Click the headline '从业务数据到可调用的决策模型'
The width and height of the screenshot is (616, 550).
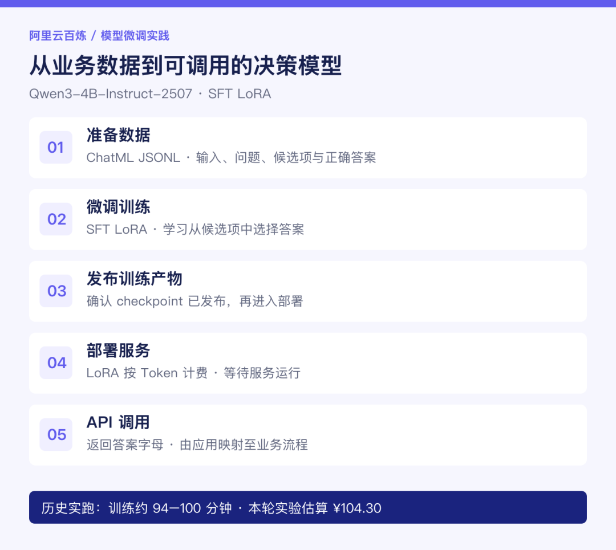(185, 65)
